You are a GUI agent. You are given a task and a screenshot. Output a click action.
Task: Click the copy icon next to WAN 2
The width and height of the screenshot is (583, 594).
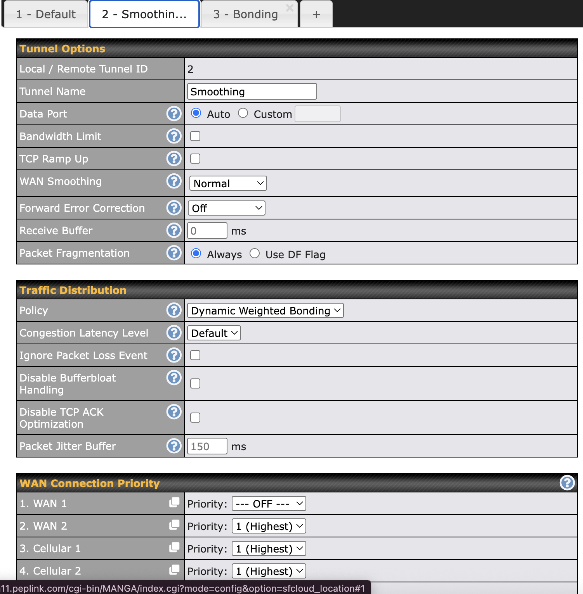tap(174, 525)
